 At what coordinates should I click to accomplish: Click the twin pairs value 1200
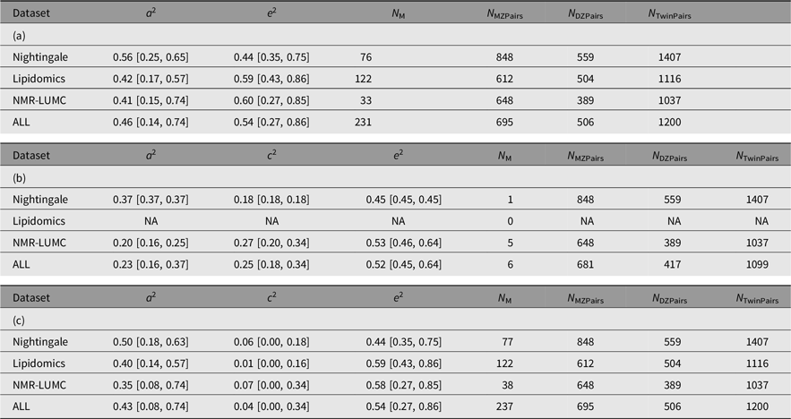[668, 122]
